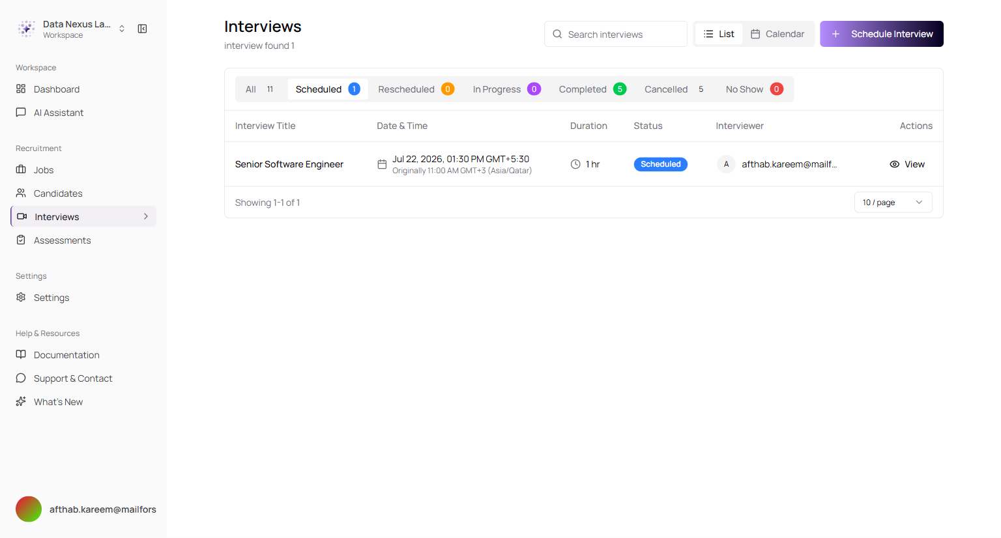Click the Date & Time column header
The width and height of the screenshot is (1001, 538).
point(402,126)
